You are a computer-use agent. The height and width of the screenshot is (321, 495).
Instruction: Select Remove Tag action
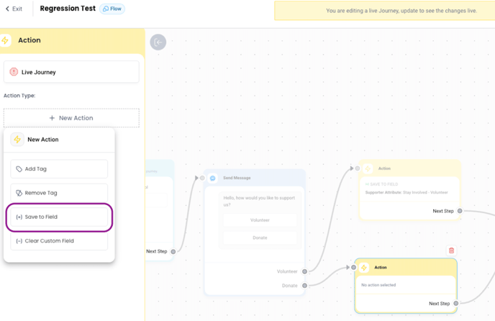click(59, 193)
